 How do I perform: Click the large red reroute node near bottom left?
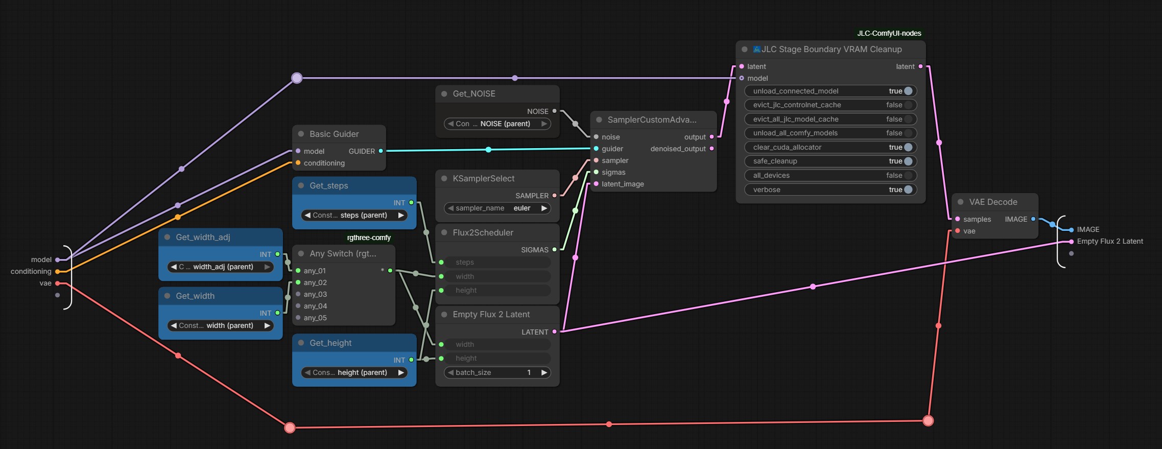pos(290,428)
